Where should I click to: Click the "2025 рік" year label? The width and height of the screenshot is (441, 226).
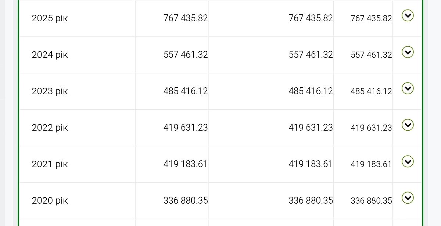[50, 18]
